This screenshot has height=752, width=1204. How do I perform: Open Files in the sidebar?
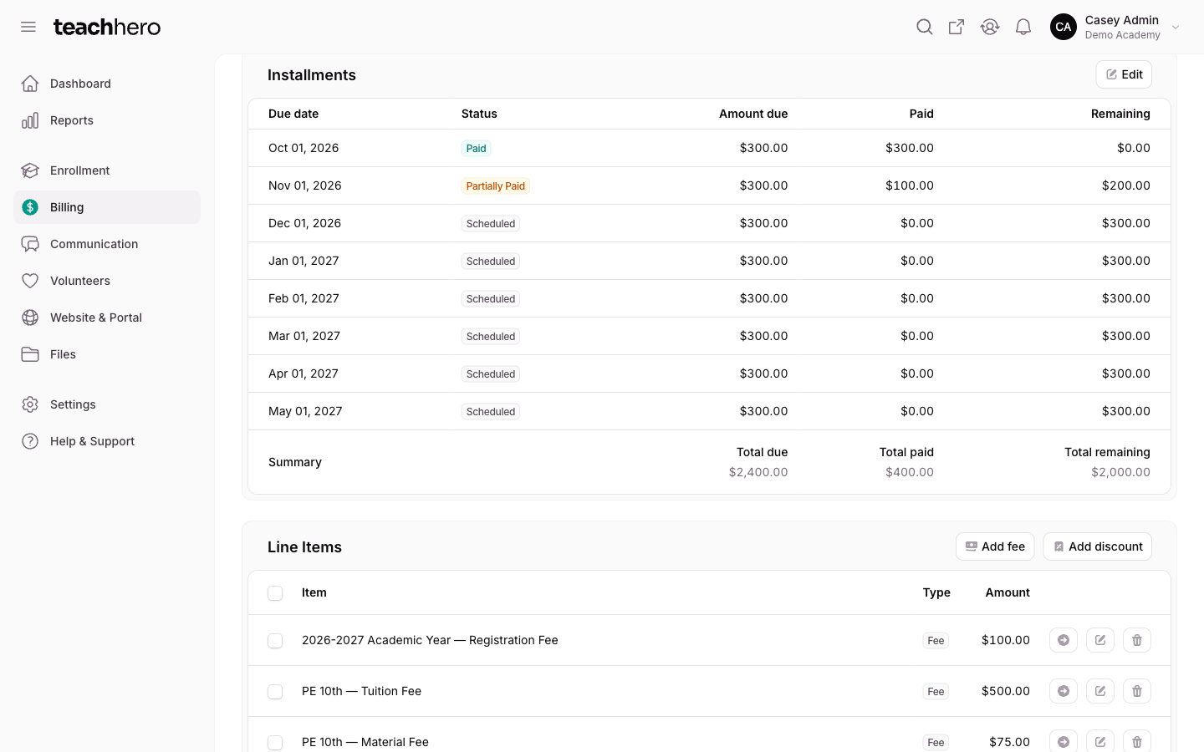pyautogui.click(x=107, y=354)
